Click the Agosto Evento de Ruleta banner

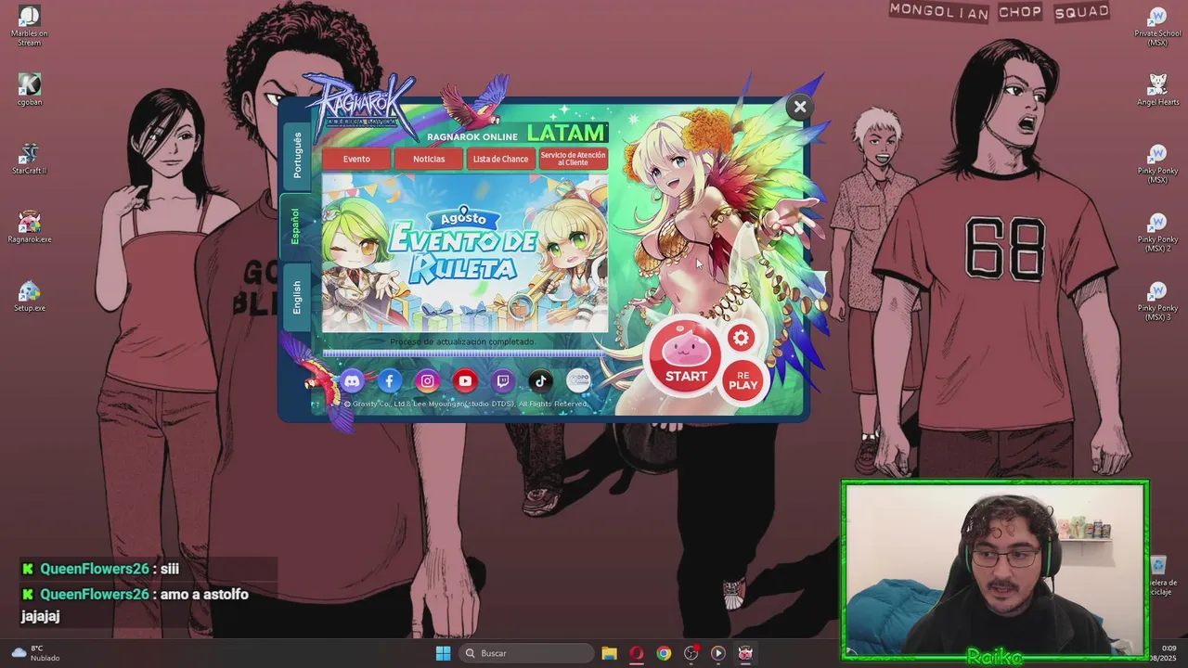point(465,252)
